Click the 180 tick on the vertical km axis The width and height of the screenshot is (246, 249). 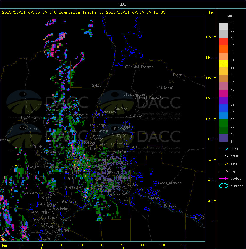pyautogui.click(x=208, y=37)
